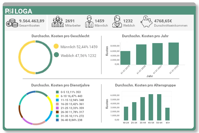Select the male employee Männlich icon
The width and height of the screenshot is (199, 133).
[x=89, y=22]
